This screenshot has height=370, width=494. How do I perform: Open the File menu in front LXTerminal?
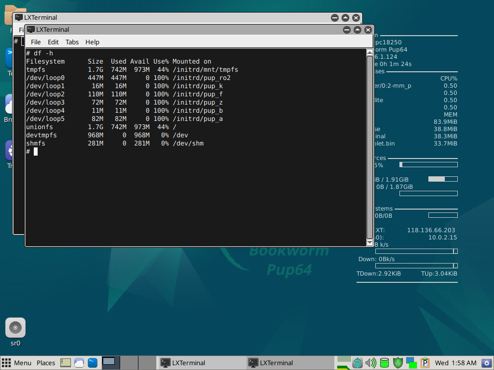(x=36, y=42)
